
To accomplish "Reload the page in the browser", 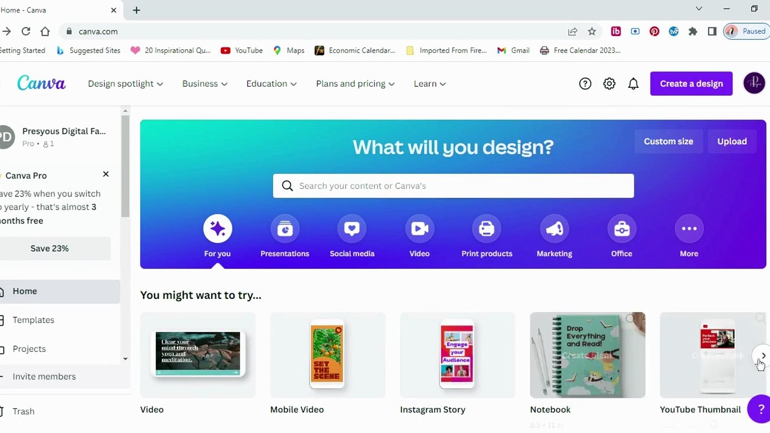I will (x=26, y=31).
